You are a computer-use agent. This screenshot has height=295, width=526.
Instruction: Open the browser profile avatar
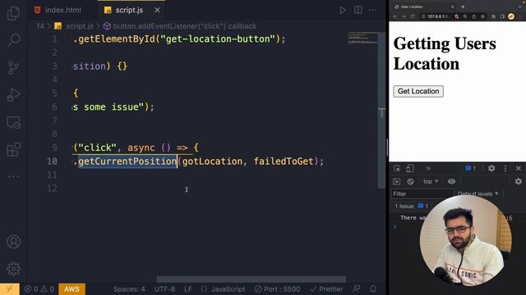click(x=511, y=16)
